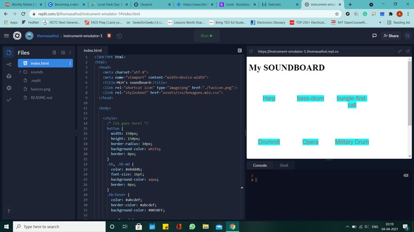This screenshot has height=232, width=414.
Task: Select the Files sidebar icon
Action: point(9,52)
